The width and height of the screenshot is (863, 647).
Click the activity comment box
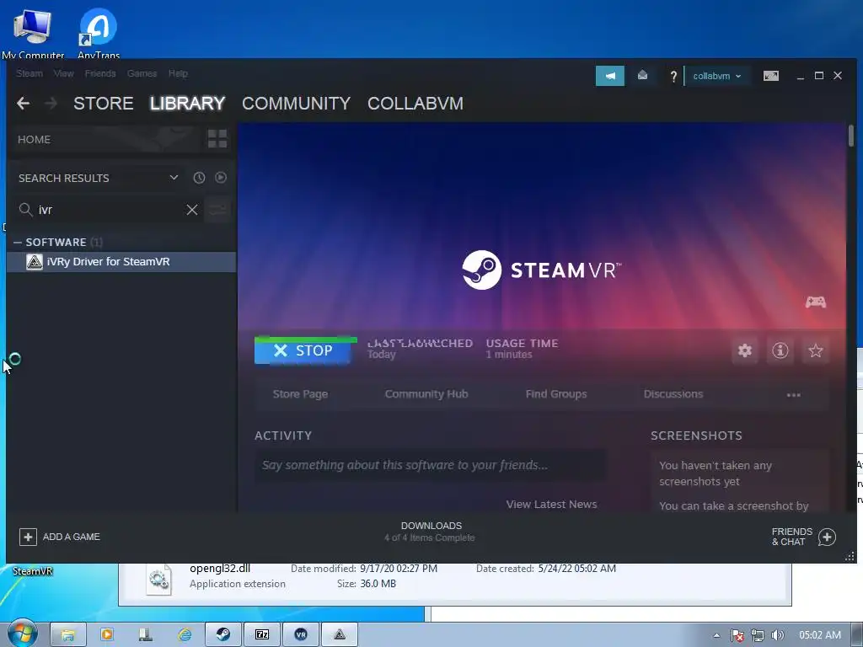click(431, 465)
